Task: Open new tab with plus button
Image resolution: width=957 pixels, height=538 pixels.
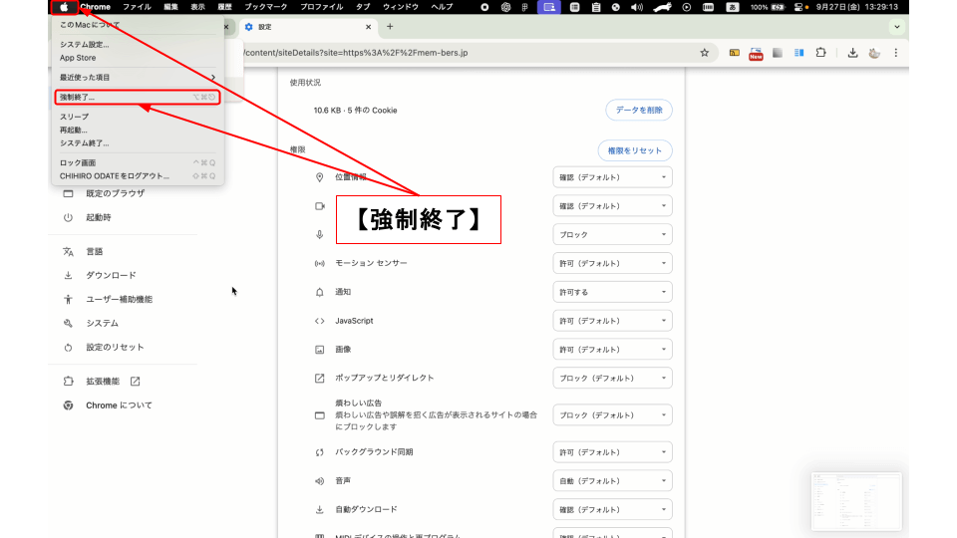Action: pyautogui.click(x=389, y=26)
